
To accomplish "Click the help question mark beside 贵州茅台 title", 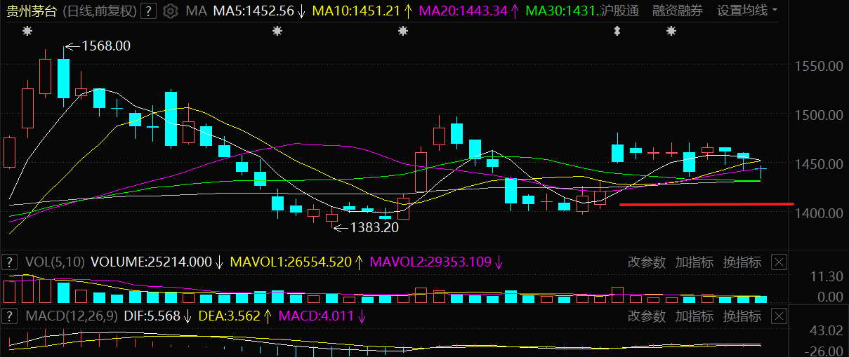I will point(148,11).
